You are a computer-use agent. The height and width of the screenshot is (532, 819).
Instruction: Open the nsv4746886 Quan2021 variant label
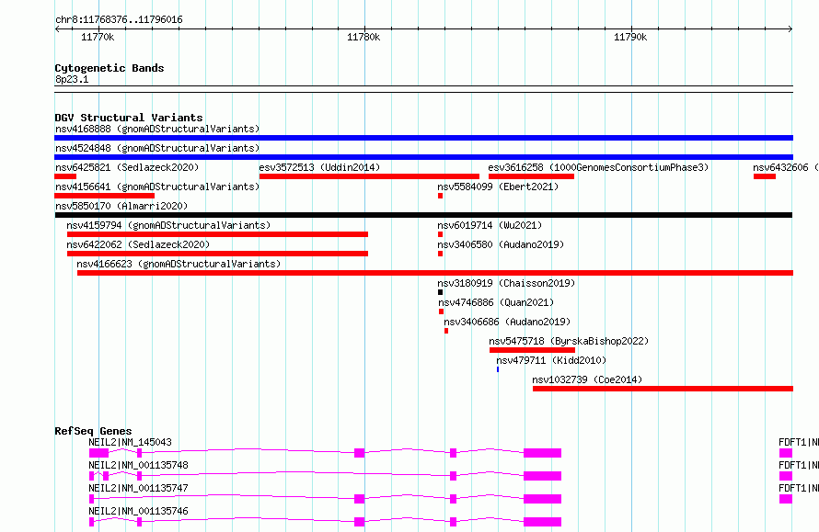tap(496, 302)
